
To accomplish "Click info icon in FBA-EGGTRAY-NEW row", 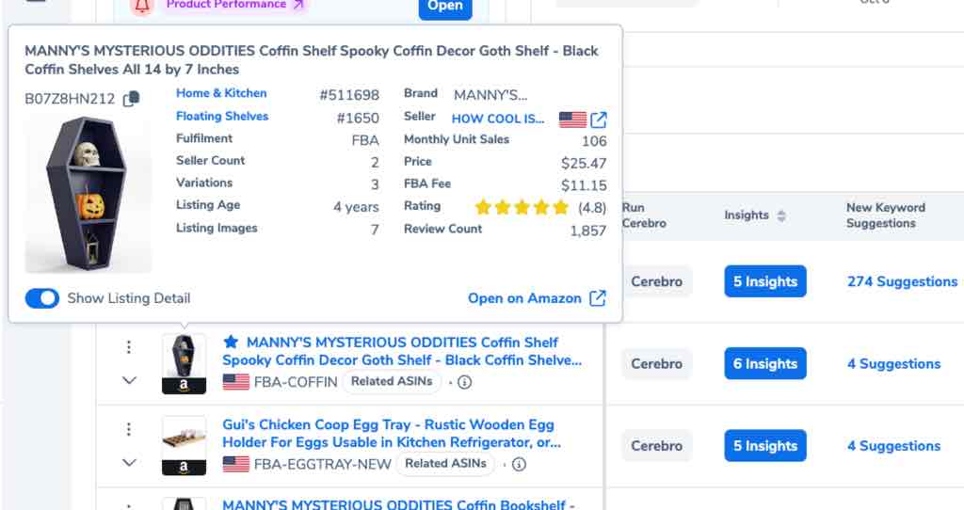I will (x=519, y=464).
